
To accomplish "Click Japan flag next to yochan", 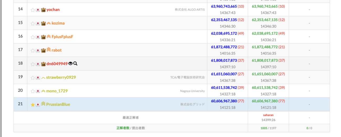I will tap(38, 10).
